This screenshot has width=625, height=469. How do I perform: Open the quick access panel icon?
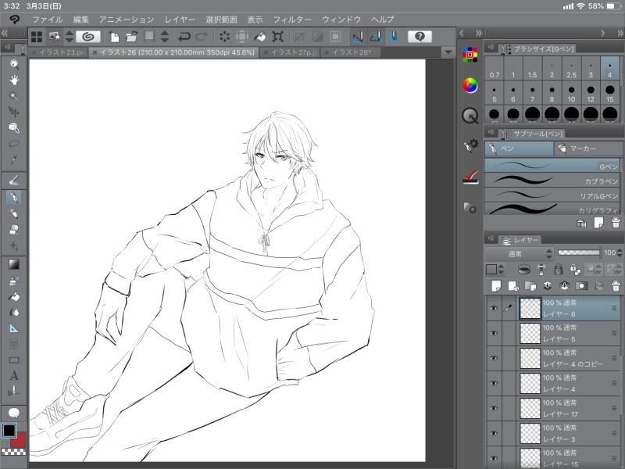[x=470, y=116]
